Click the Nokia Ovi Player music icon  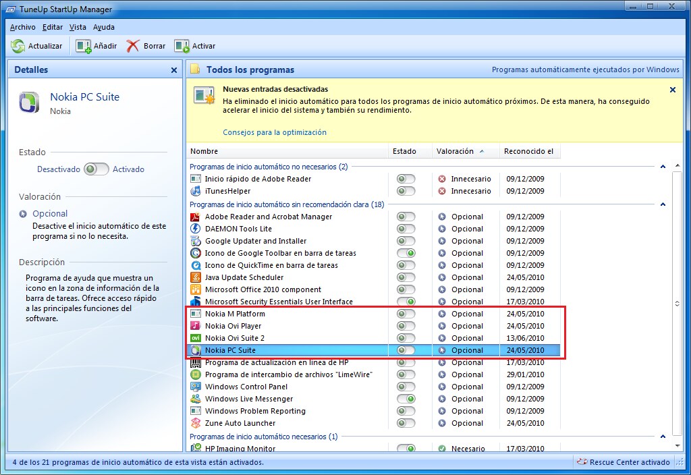click(195, 326)
